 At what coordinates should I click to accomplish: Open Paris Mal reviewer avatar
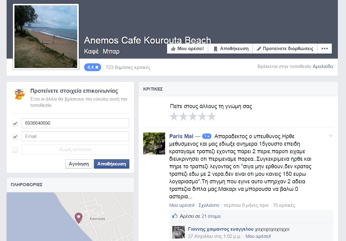154,144
